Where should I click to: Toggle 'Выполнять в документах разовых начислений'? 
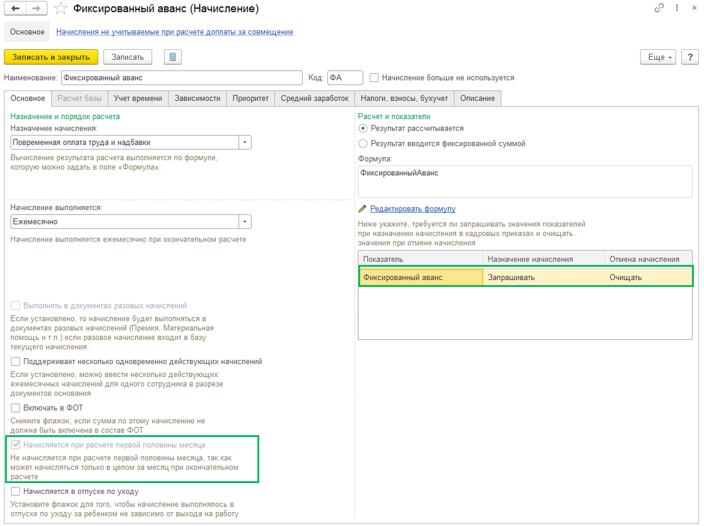click(x=15, y=306)
